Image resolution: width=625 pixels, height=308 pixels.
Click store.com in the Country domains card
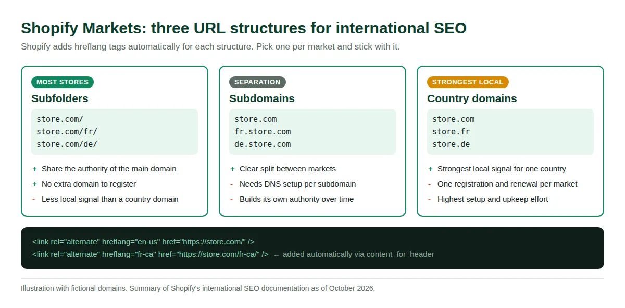click(x=454, y=119)
